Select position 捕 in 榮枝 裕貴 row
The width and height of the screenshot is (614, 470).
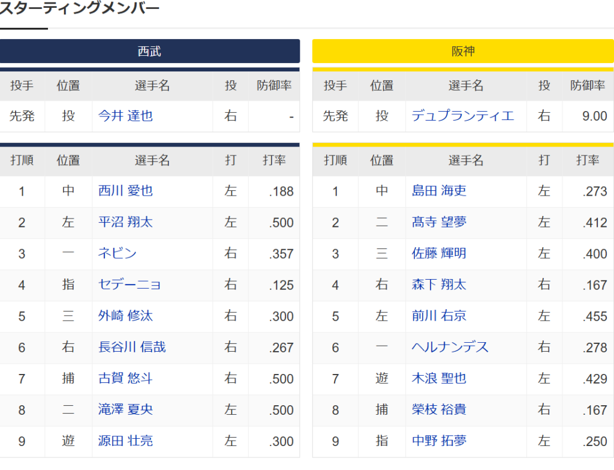click(x=382, y=409)
